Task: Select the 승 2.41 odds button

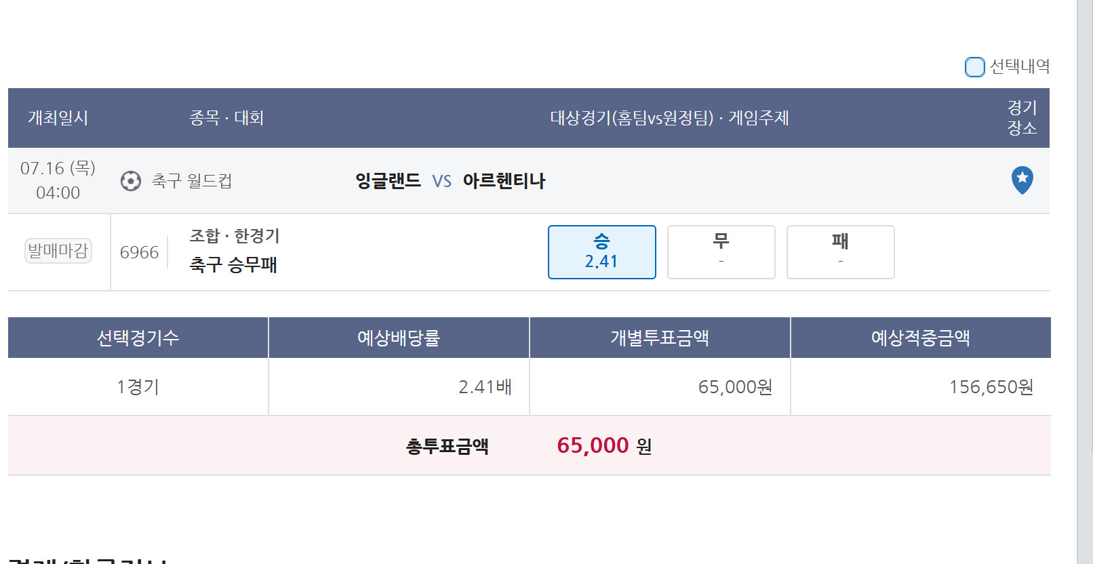Action: [601, 252]
